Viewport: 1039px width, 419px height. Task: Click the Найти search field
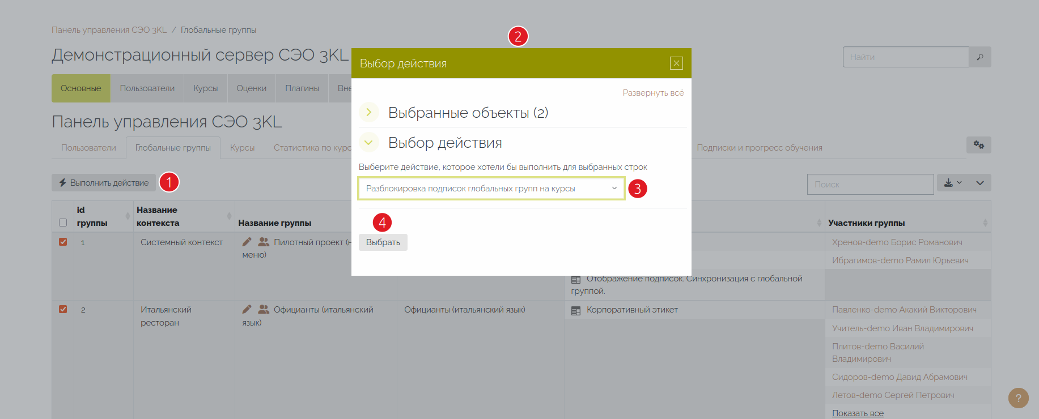coord(905,57)
